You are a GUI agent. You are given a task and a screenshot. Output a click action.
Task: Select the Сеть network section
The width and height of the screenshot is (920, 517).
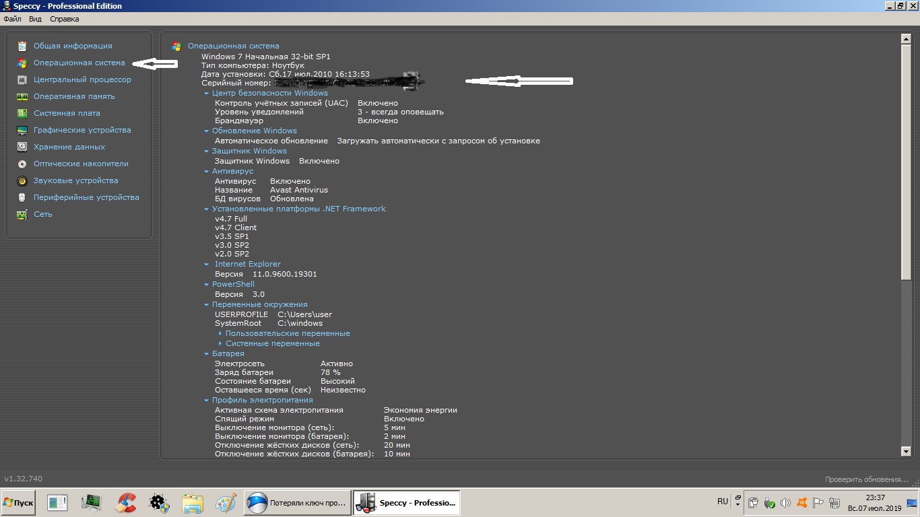click(x=42, y=214)
